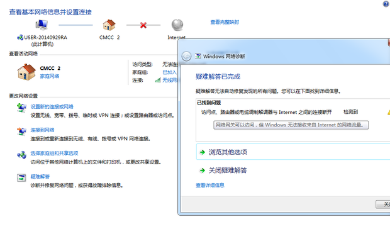Select 浏览其他选项 in diagnostics dialog
Viewport: 390px width, 229px height.
(x=293, y=152)
